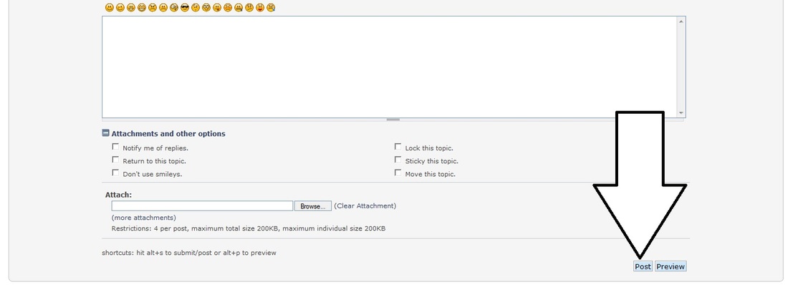Image resolution: width=788 pixels, height=285 pixels.
Task: Open the more attachments link
Action: tap(144, 218)
